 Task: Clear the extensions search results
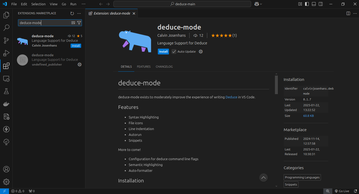(73, 23)
